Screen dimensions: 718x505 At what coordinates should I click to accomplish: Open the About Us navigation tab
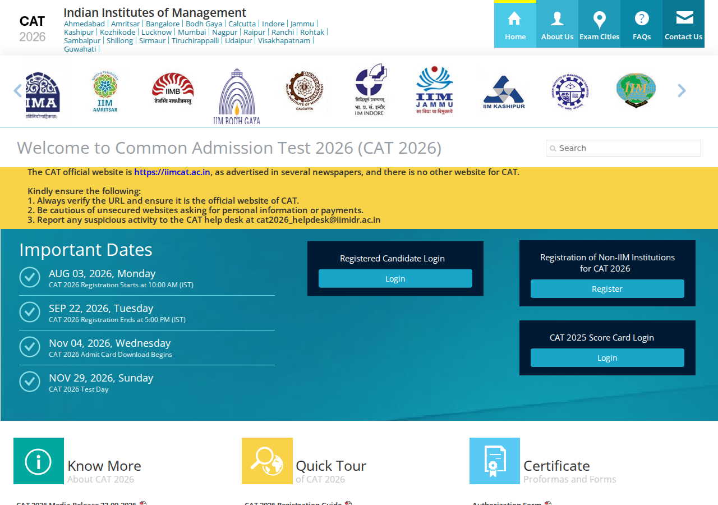[x=557, y=24]
